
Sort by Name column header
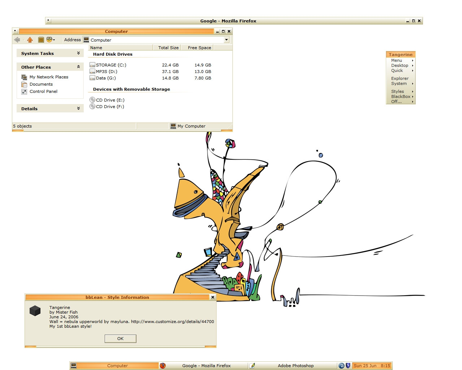point(121,48)
